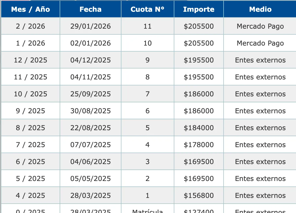
Task: Select the date 04/06/2025
Action: pyautogui.click(x=90, y=162)
